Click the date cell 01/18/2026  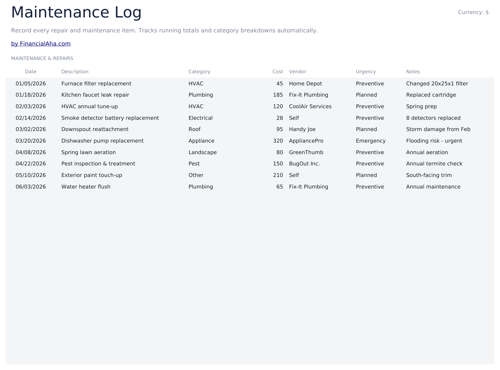(x=31, y=95)
